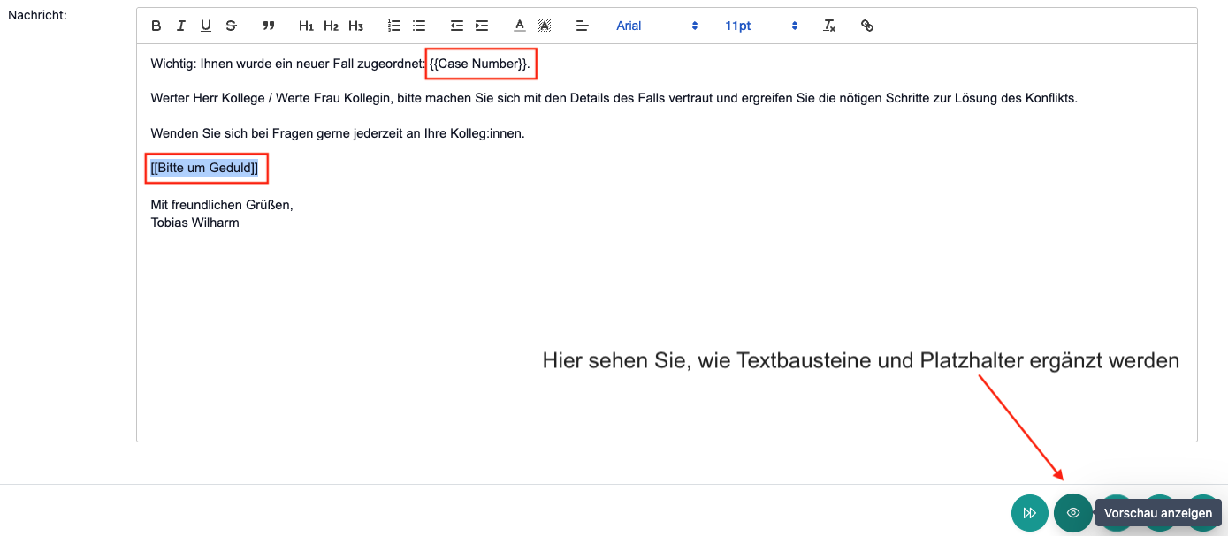This screenshot has width=1228, height=536.
Task: Decrease the text indent
Action: click(457, 26)
